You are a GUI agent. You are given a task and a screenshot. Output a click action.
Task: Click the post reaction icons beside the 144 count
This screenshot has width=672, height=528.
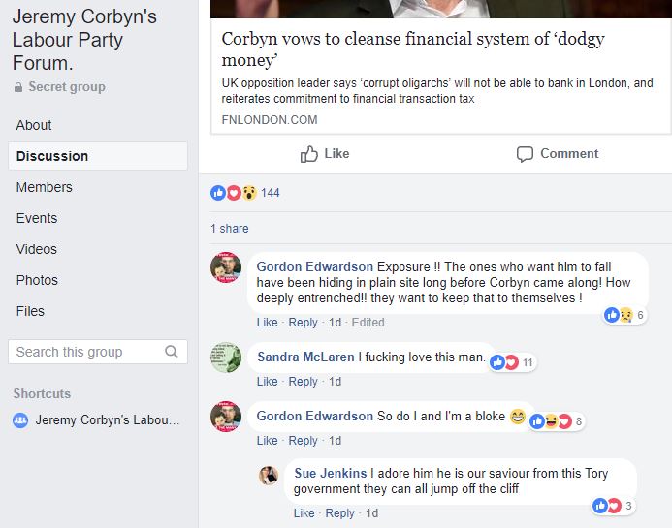tap(234, 193)
